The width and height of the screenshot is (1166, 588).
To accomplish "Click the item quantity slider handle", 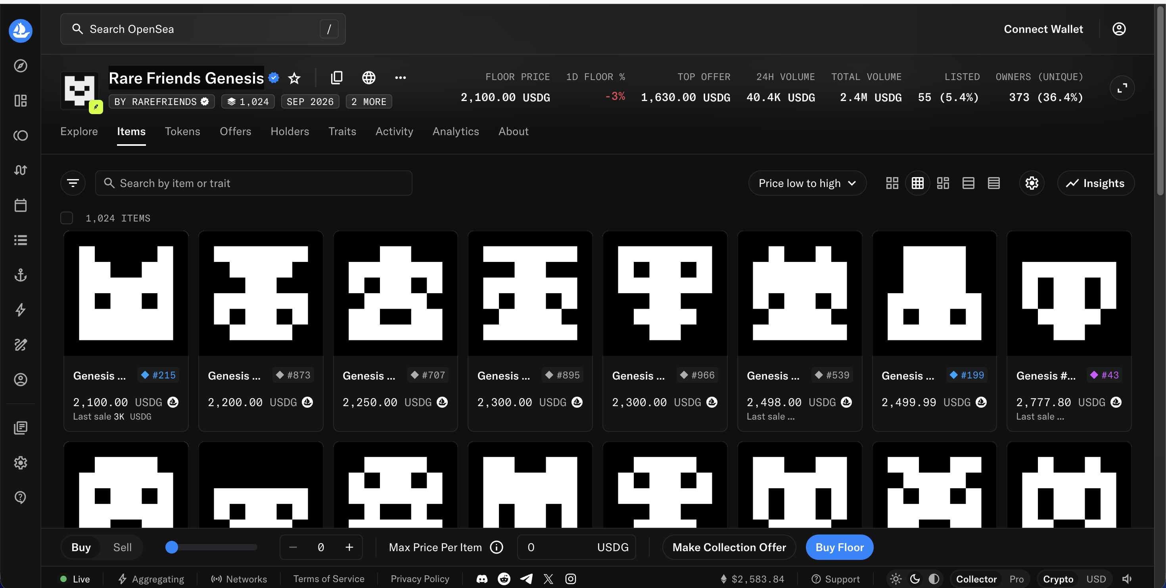I will click(172, 547).
